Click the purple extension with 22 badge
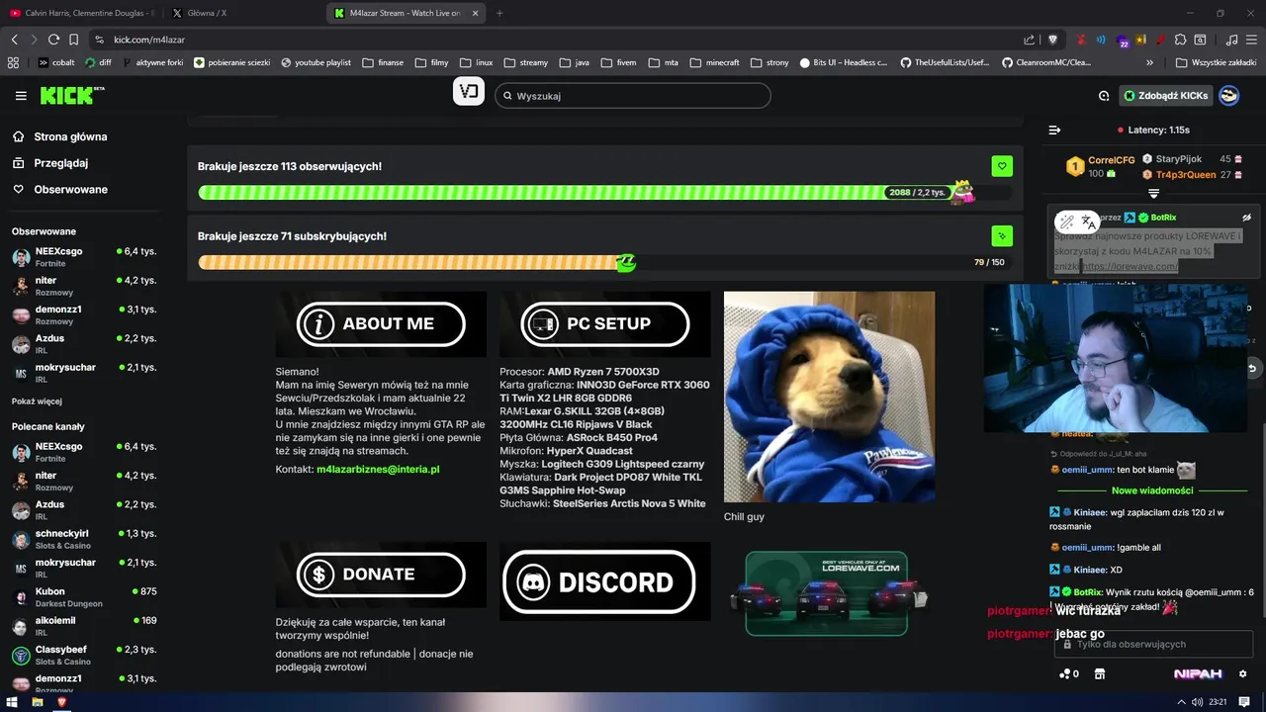Image resolution: width=1266 pixels, height=712 pixels. [1124, 41]
